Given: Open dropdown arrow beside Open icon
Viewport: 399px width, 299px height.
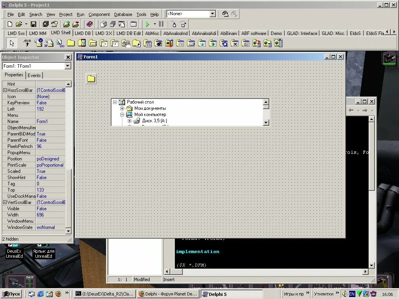Looking at the screenshot, I should (x=26, y=24).
